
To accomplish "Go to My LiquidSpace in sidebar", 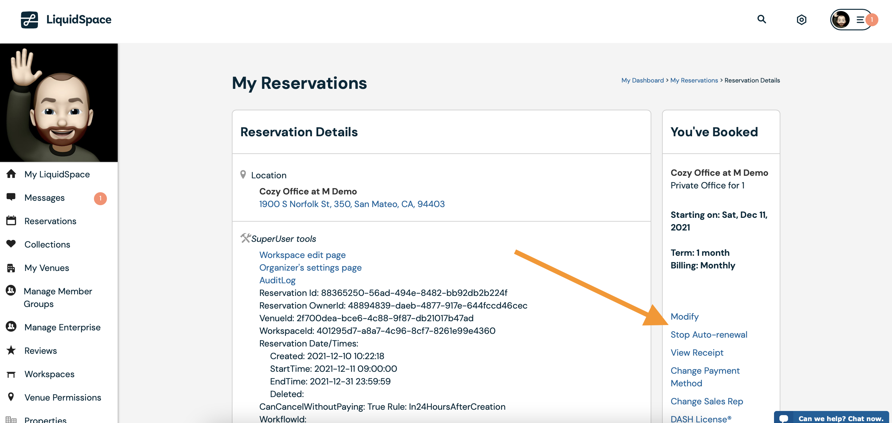I will [x=57, y=175].
